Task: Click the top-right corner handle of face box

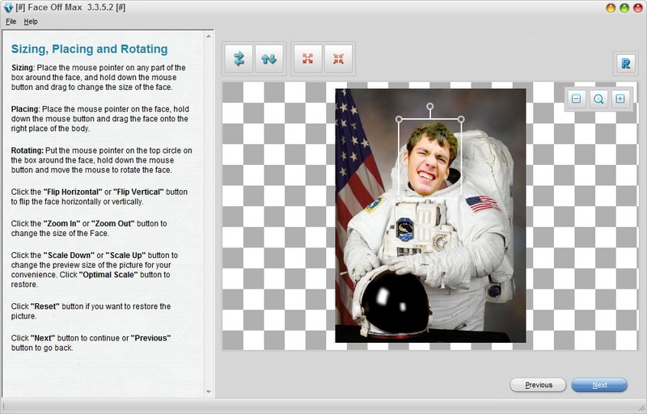Action: coord(461,120)
